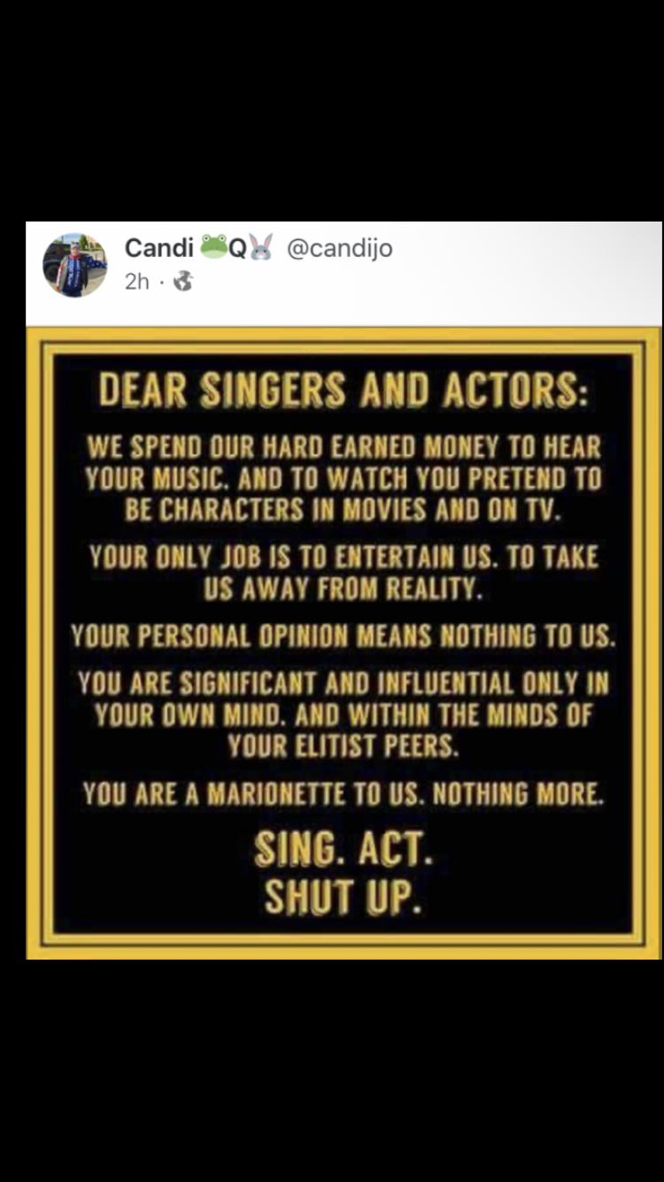Click the letter Q beside frog emoji
This screenshot has width=664, height=1182.
click(237, 248)
